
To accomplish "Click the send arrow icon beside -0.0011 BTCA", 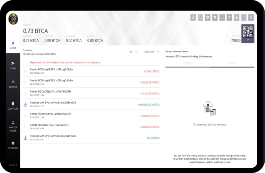I will (25, 71).
